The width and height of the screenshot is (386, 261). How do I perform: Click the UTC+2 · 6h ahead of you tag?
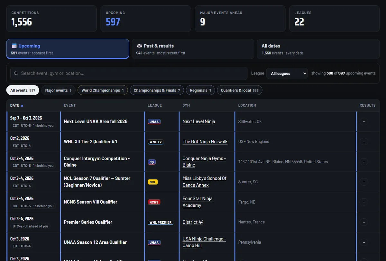coord(30,226)
